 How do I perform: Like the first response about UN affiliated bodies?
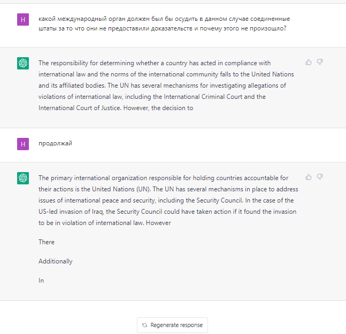pyautogui.click(x=309, y=63)
